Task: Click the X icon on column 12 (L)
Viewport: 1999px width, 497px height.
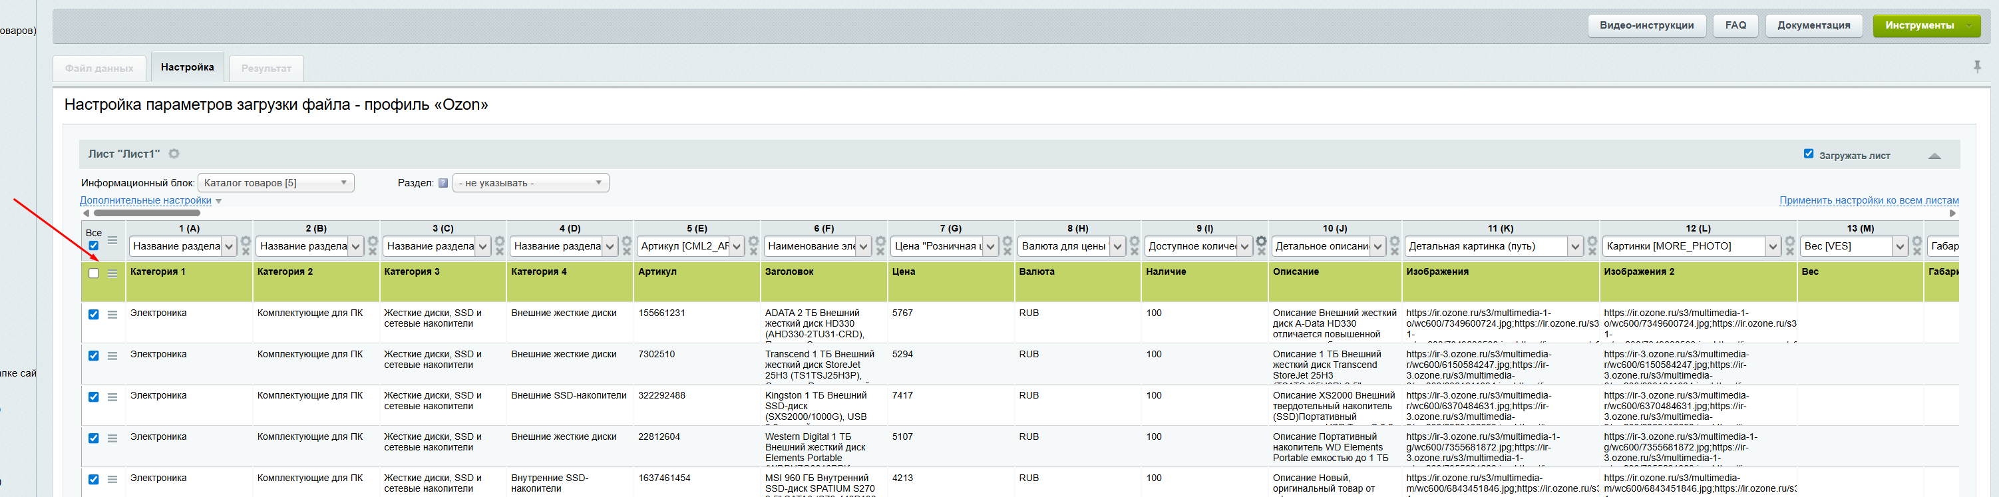Action: pos(1790,251)
